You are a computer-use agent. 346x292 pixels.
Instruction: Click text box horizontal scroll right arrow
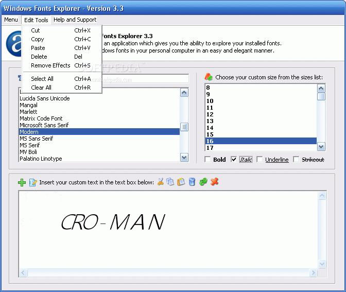[313, 273]
